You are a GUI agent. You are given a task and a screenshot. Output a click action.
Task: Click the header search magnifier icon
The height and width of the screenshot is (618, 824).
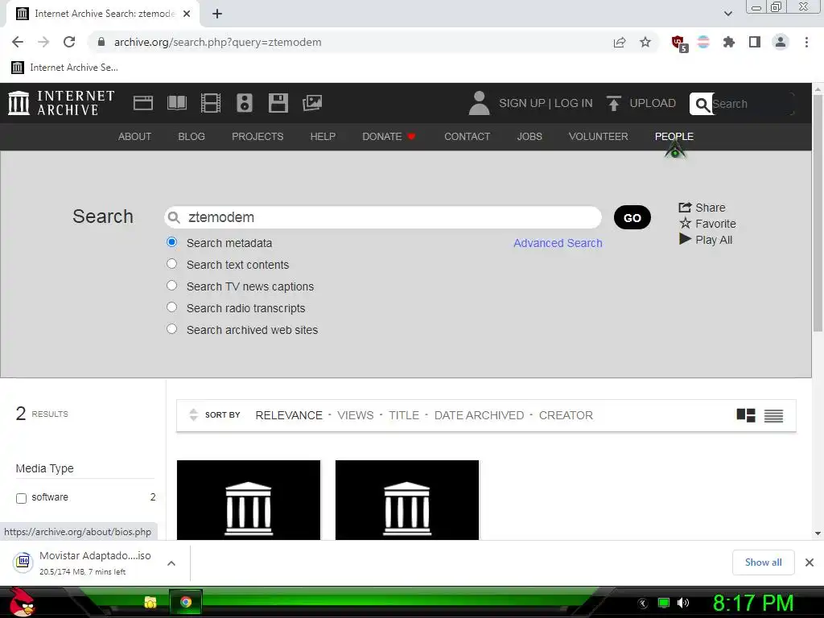[702, 104]
